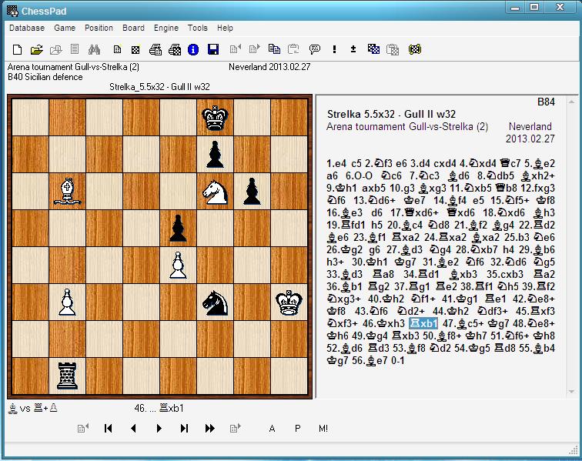Step back one move
The width and height of the screenshot is (582, 461).
tap(133, 429)
